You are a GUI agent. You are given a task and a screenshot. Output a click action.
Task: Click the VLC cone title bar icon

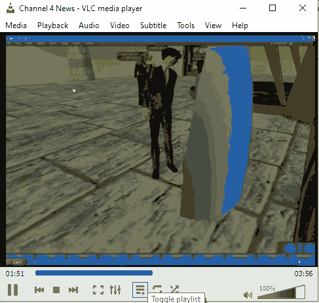pyautogui.click(x=10, y=9)
